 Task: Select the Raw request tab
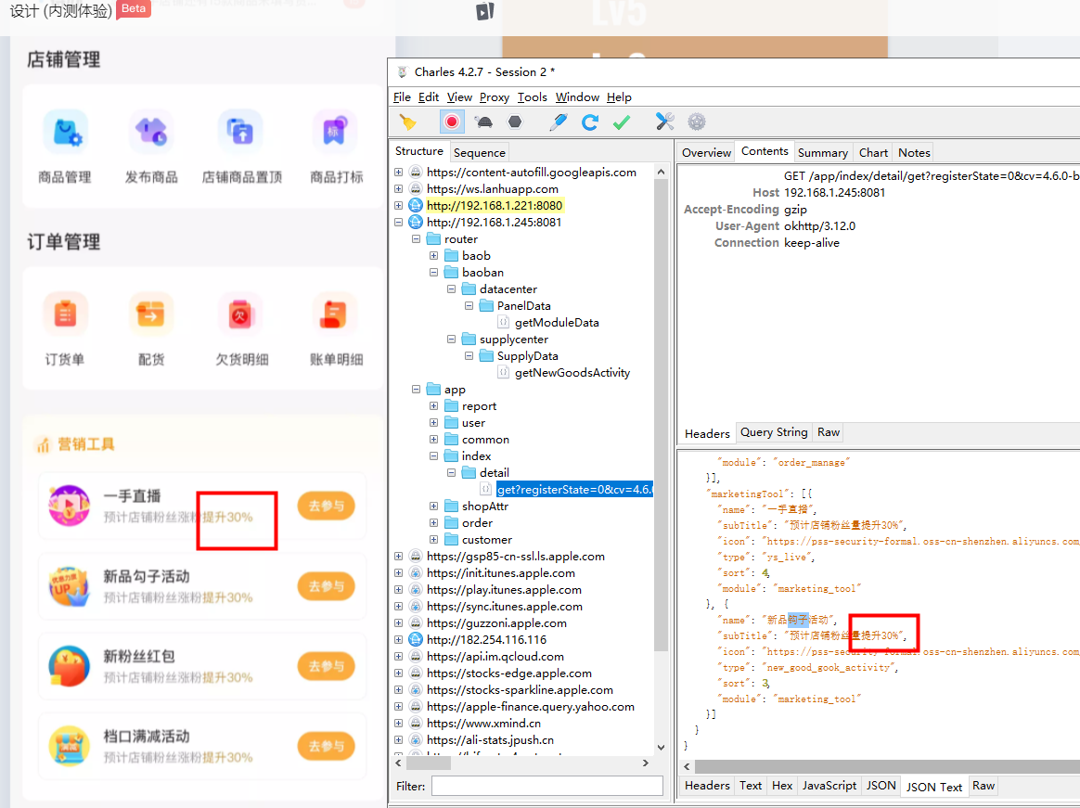coord(828,432)
